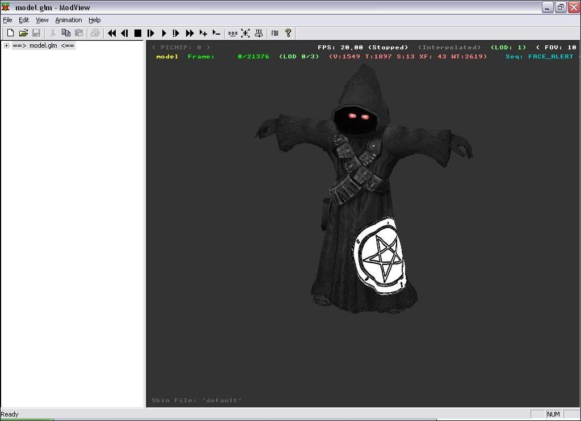The image size is (581, 421).
Task: Open the View menu
Action: [x=42, y=20]
